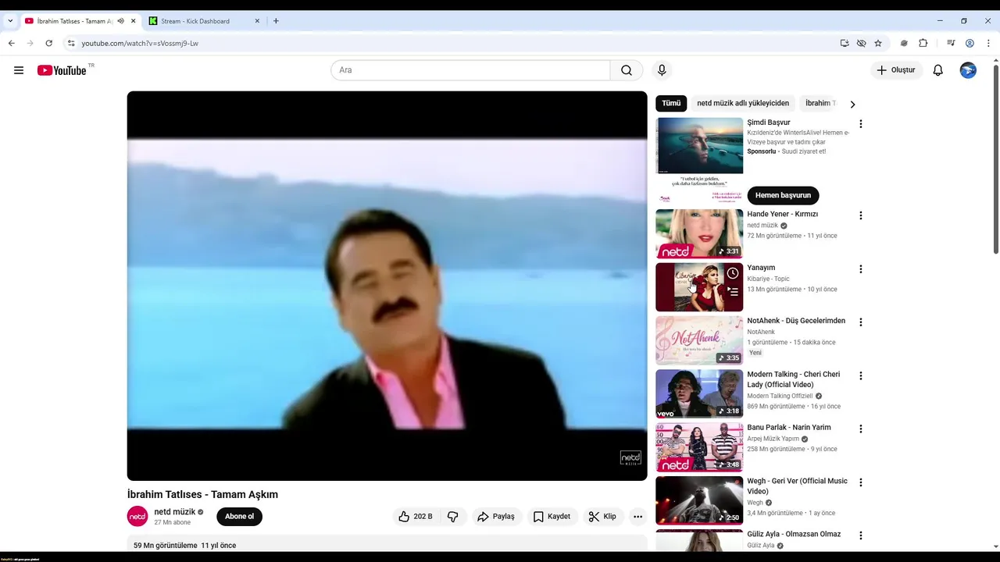Screen dimensions: 1000x562
Task: Focus the Ara search field
Action: [470, 70]
